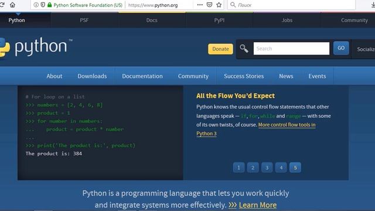This screenshot has height=211, width=375.
Task: Open page actions three-dot menu
Action: click(x=200, y=5)
